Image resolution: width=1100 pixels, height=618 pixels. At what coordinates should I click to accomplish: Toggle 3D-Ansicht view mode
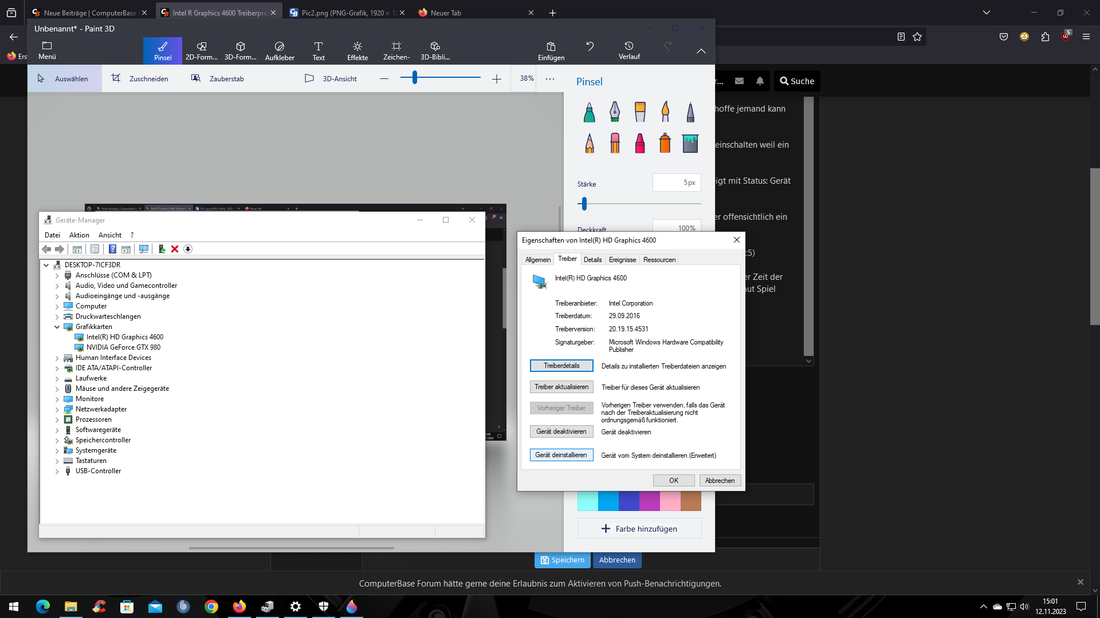[331, 78]
